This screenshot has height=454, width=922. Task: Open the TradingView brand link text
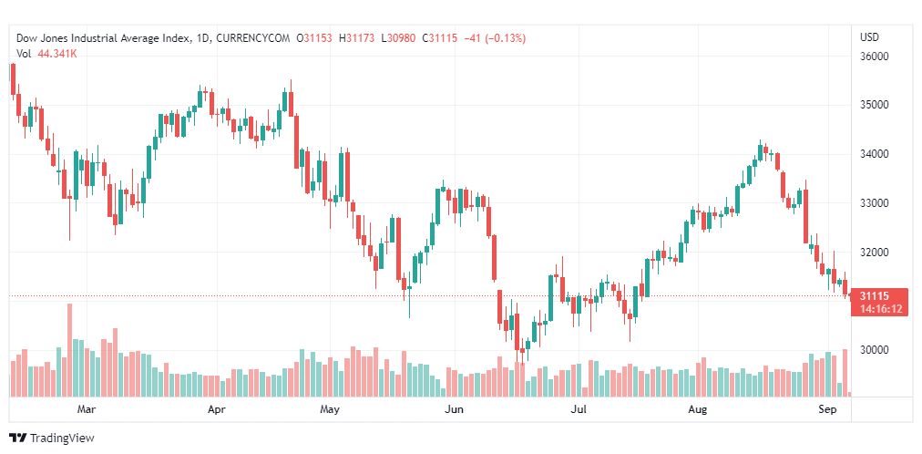(62, 439)
